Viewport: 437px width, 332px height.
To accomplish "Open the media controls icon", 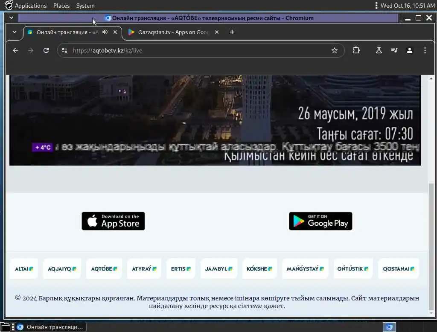I will pyautogui.click(x=394, y=50).
